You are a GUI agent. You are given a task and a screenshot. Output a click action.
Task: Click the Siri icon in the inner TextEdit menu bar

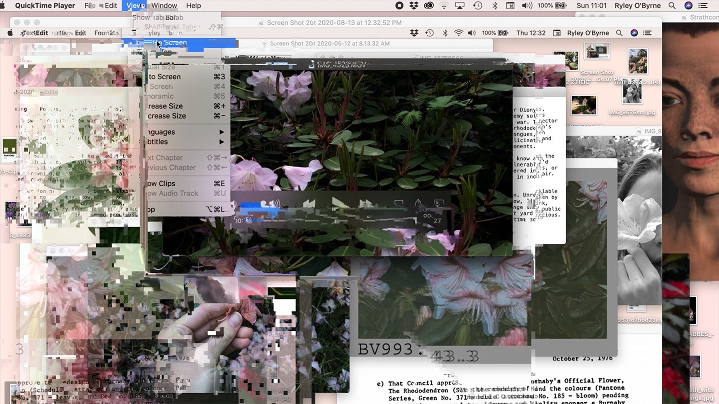pos(634,33)
